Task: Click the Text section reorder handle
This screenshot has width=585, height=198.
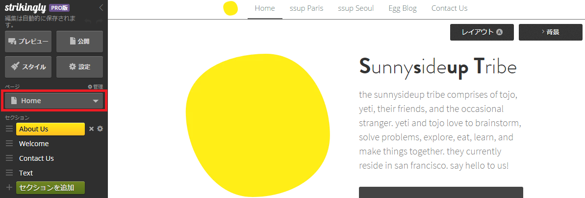Action: [9, 173]
